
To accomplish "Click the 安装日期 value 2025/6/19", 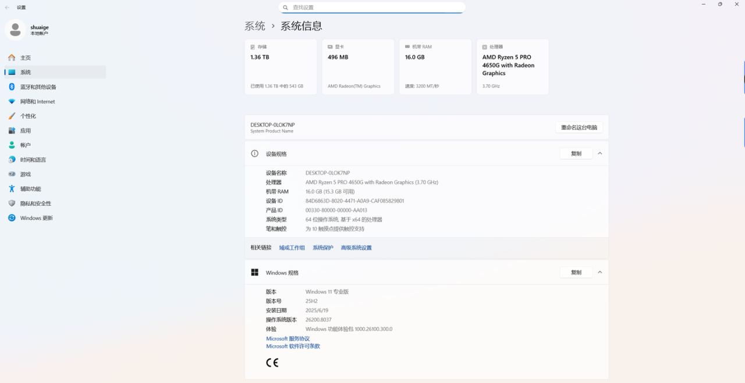I will [317, 310].
